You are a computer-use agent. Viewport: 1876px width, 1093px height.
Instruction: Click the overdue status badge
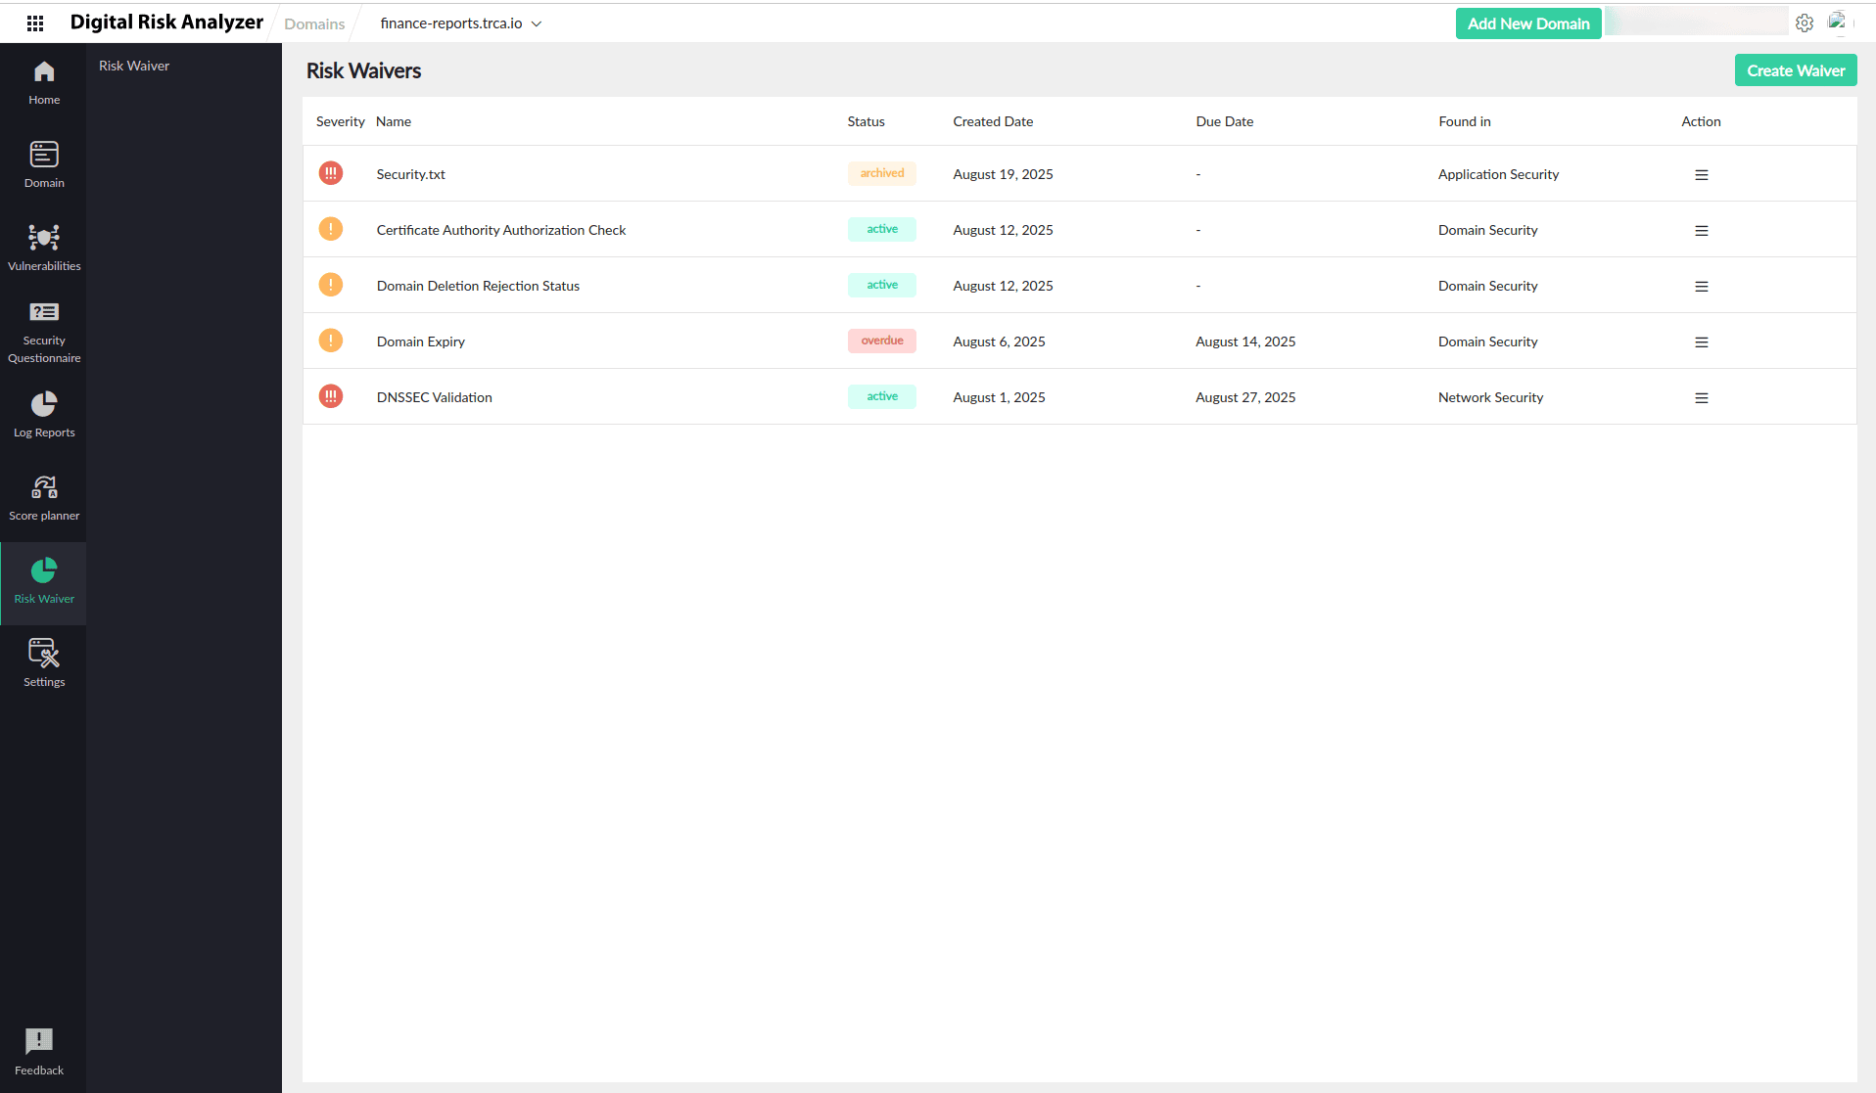[882, 342]
